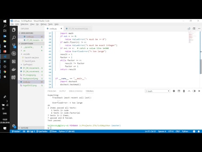This screenshot has height=152, width=202.
Task: Click the new terminal plus icon
Action: click(x=174, y=91)
